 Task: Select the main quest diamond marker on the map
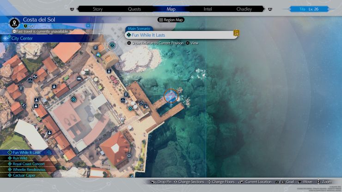click(112, 45)
